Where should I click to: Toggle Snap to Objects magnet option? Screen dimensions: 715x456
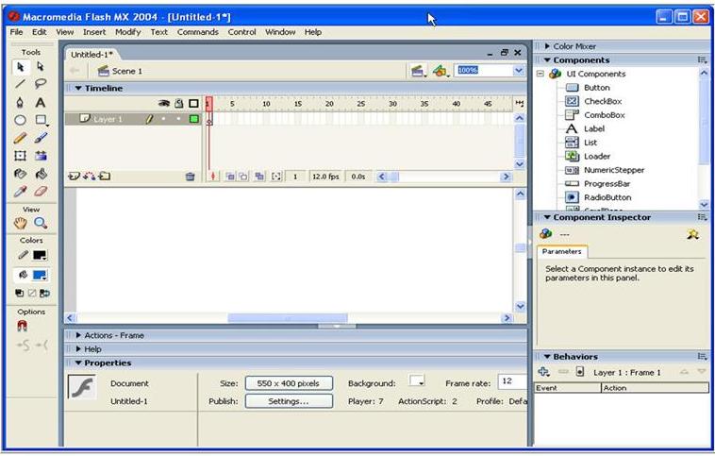(22, 326)
